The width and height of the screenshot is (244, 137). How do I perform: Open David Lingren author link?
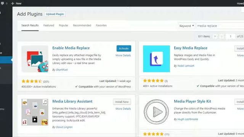(x=64, y=127)
